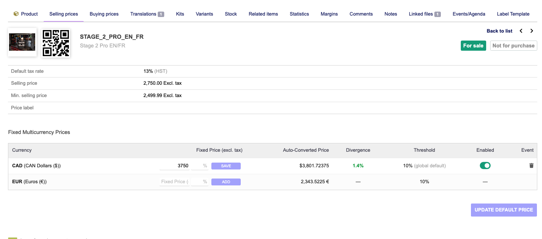
Task: Go to previous product with left chevron
Action: pyautogui.click(x=521, y=31)
